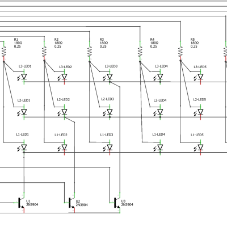Image resolution: width=227 pixels, height=227 pixels.
Task: Select the L2-LED5 text label
Action: (200, 99)
